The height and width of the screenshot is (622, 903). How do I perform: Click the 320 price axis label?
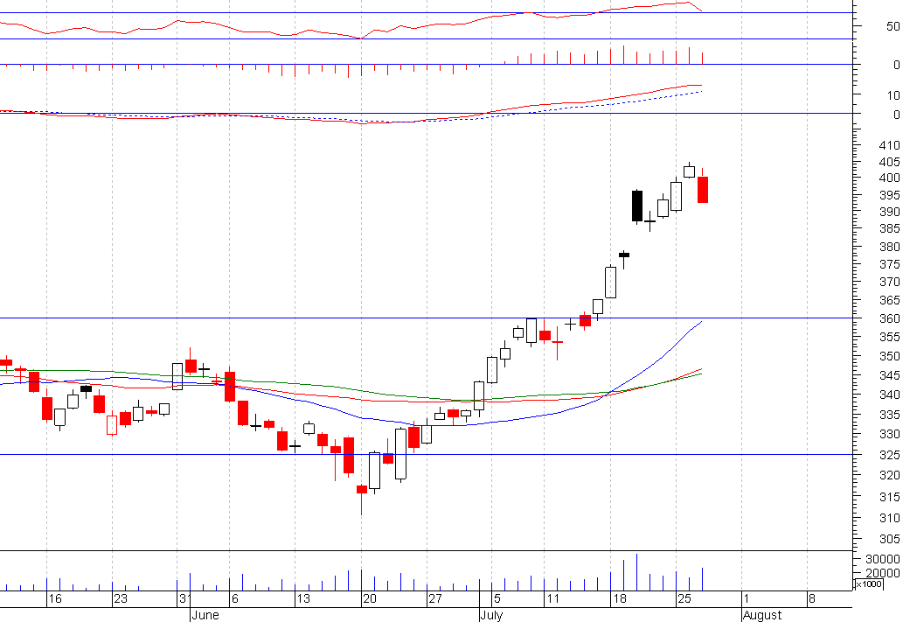pos(890,476)
